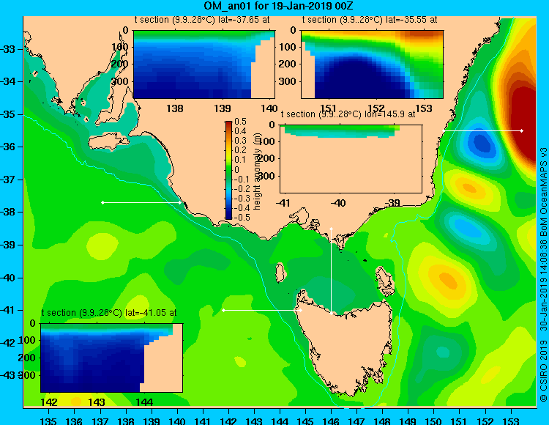The height and width of the screenshot is (425, 549).
Task: Select the 't section lon=145.9' inset title
Action: (348, 114)
